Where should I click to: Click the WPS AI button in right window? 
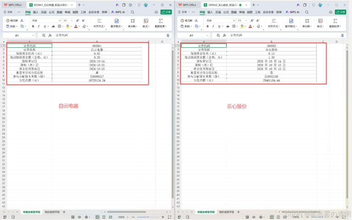pyautogui.click(x=292, y=12)
